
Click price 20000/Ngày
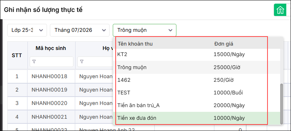coord(229,106)
